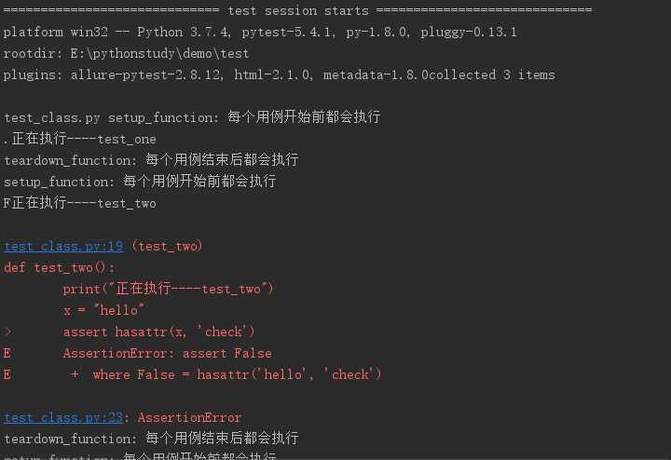Click the first teardown_function output line
This screenshot has height=460, width=671.
151,160
